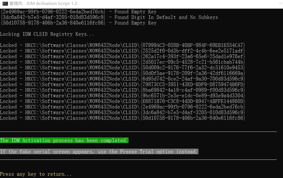
Task: Click the 'Found Digit In Default and No Subkeys' line
Action: [109, 17]
